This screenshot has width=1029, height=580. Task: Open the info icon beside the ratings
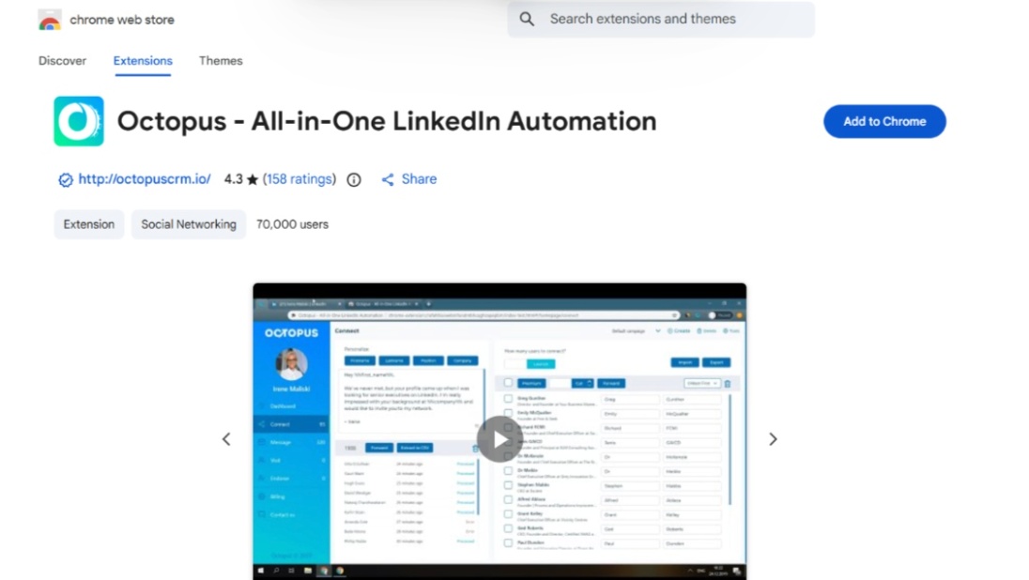tap(353, 178)
